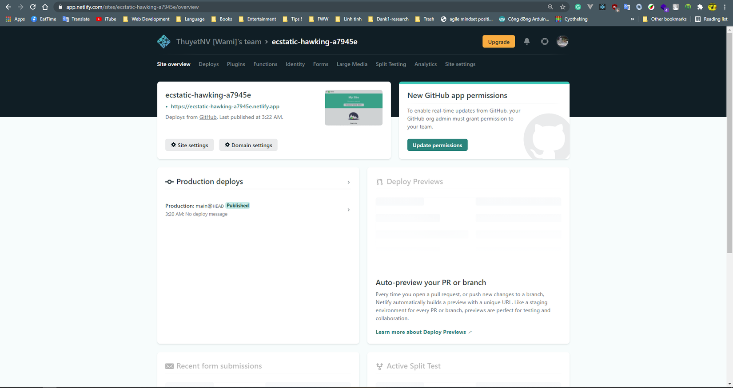Open the Linh tinh bookmark folder
Viewport: 733px width, 388px height.
click(348, 19)
